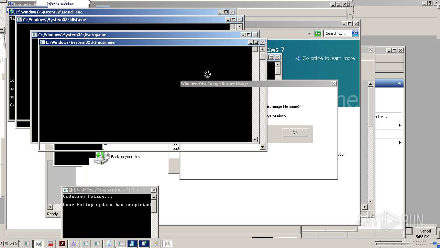Click the Cancel button at bottom right
Viewport: 440px width, 248px height.
click(x=425, y=231)
